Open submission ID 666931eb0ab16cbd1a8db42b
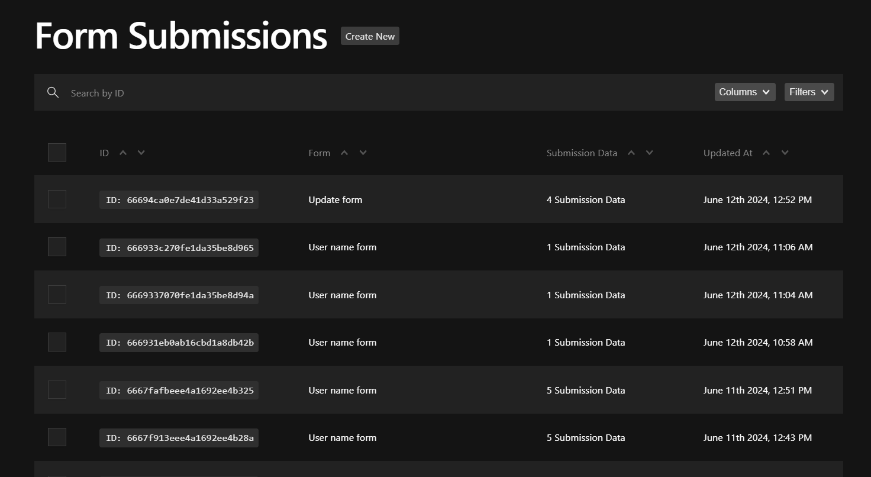This screenshot has height=477, width=871. [x=179, y=343]
